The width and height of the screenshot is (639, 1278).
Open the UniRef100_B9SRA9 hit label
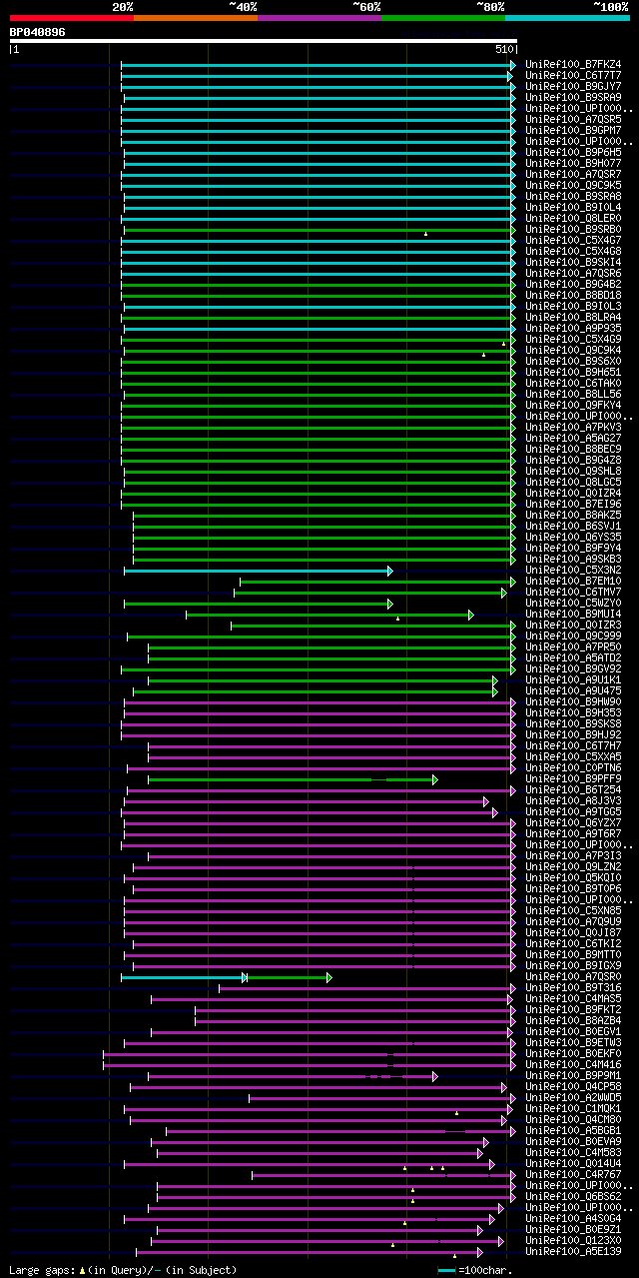pyautogui.click(x=573, y=97)
